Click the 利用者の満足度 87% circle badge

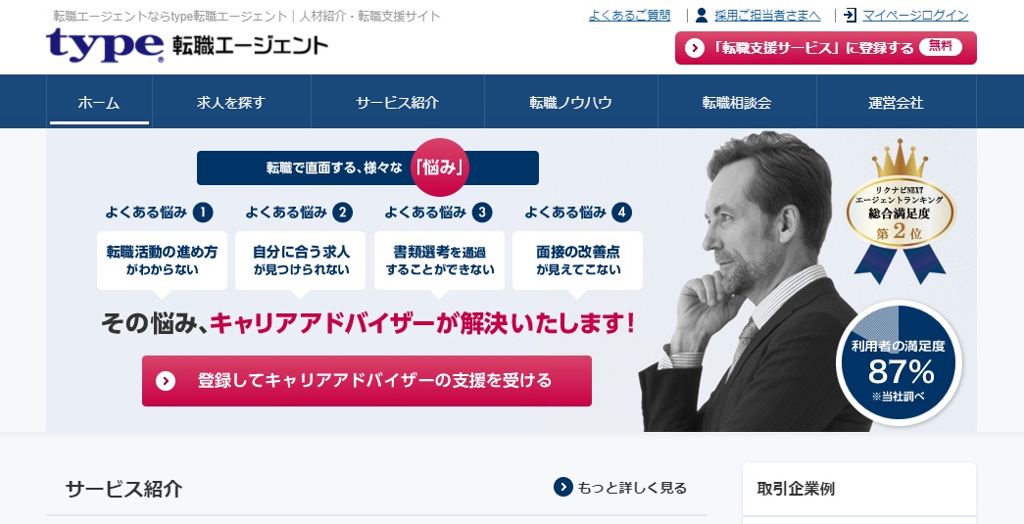[x=899, y=362]
